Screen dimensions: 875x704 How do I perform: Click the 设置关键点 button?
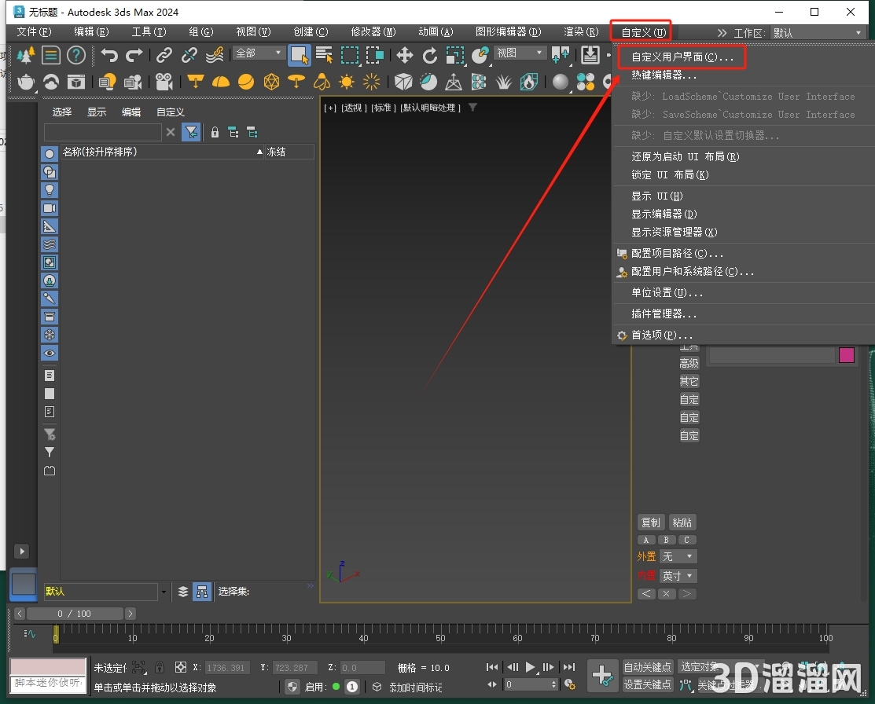coord(647,684)
